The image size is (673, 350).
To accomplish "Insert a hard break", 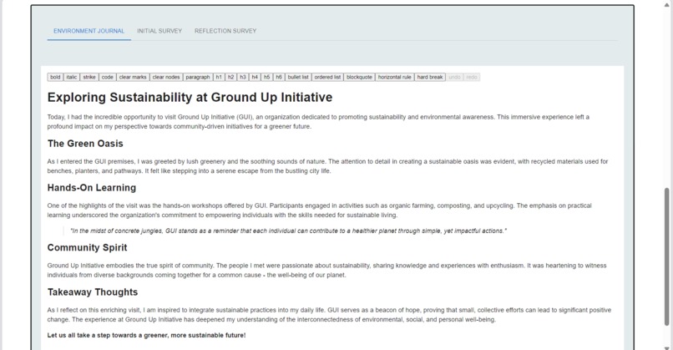I will pos(430,78).
